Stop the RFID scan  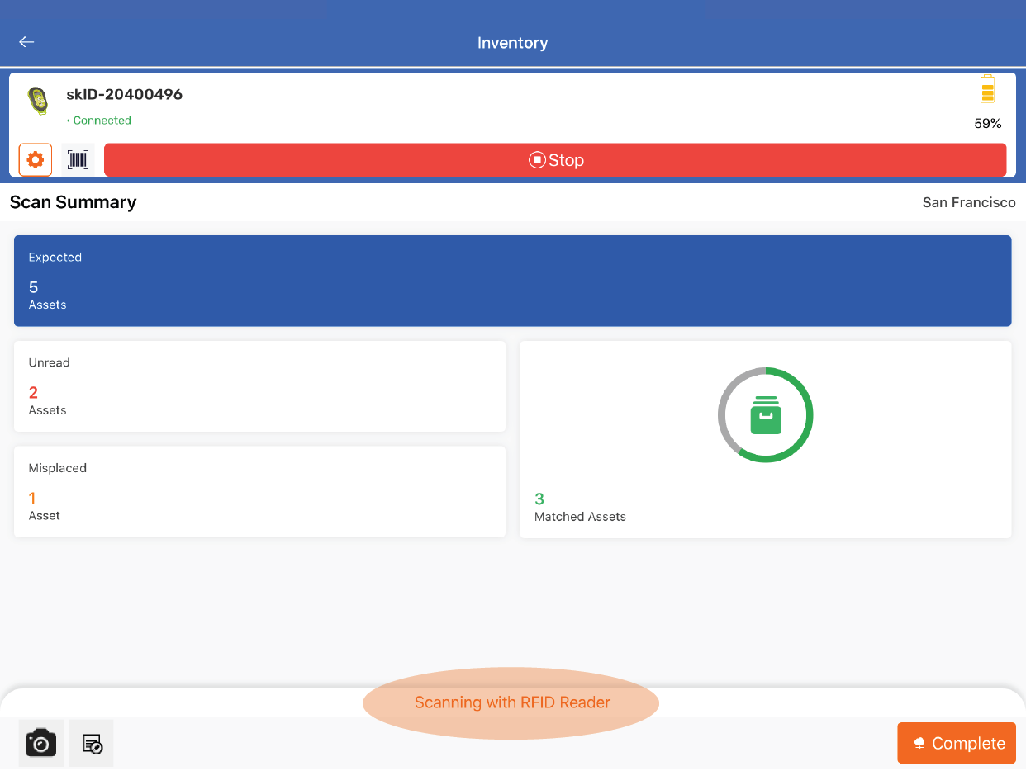555,160
